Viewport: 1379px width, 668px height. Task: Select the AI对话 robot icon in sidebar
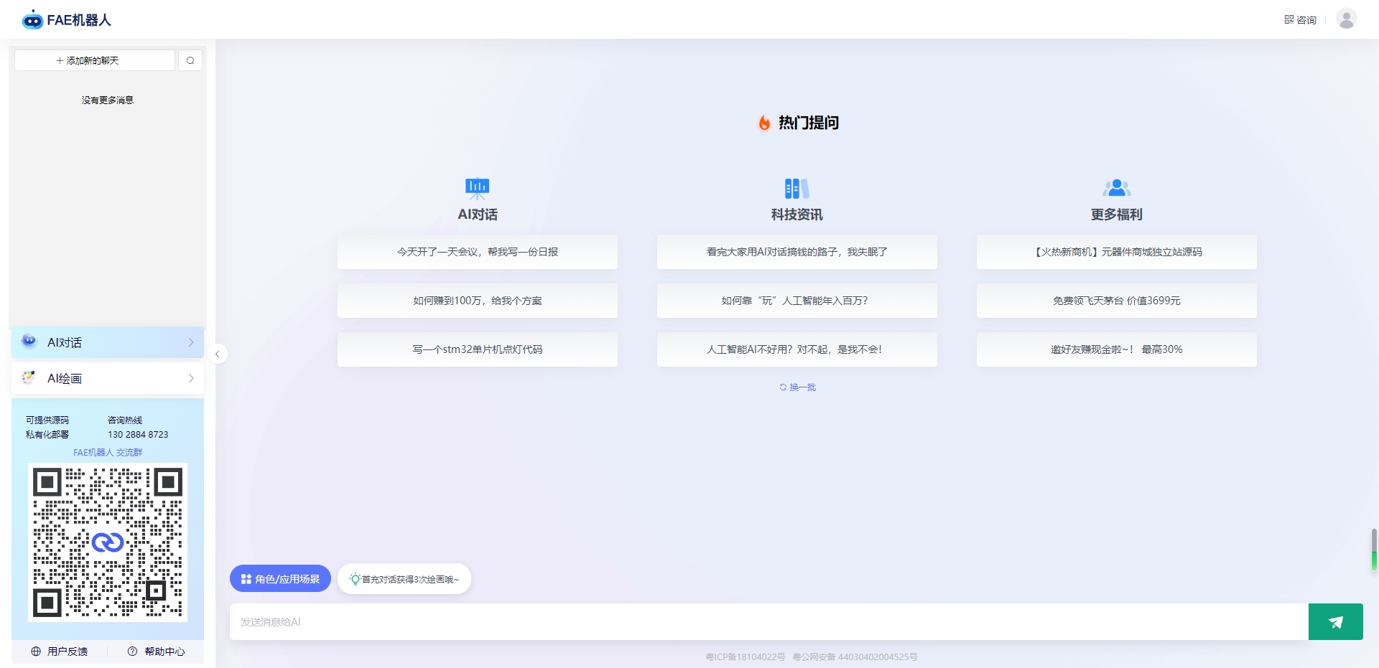click(29, 342)
